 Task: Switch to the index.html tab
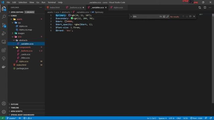point(55,7)
